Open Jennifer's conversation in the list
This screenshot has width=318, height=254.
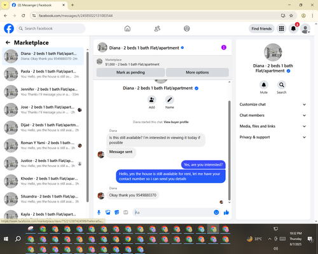click(43, 92)
